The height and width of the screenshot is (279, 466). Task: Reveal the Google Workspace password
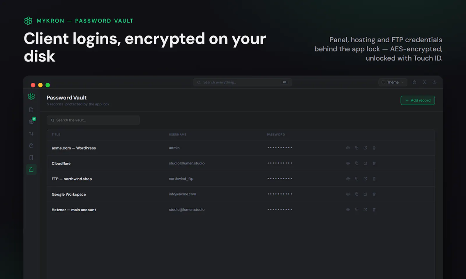click(x=348, y=194)
